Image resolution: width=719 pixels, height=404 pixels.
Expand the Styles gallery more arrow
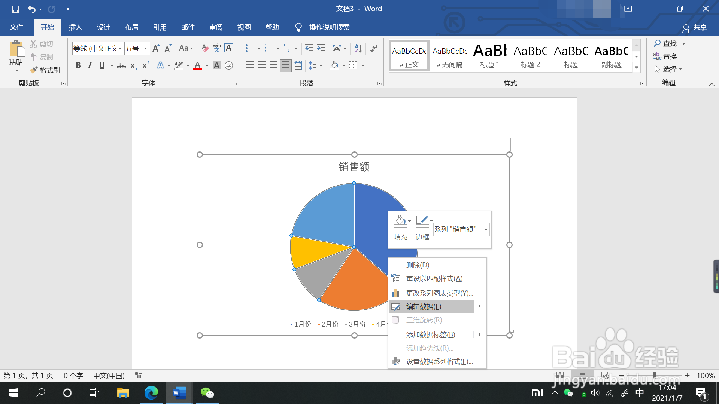coord(637,68)
